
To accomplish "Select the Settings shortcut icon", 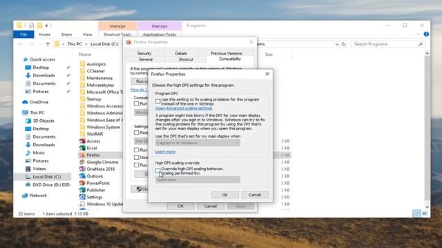I will click(82, 197).
